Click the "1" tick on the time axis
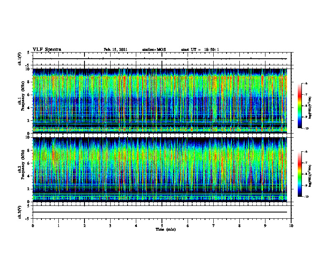 [58, 226]
